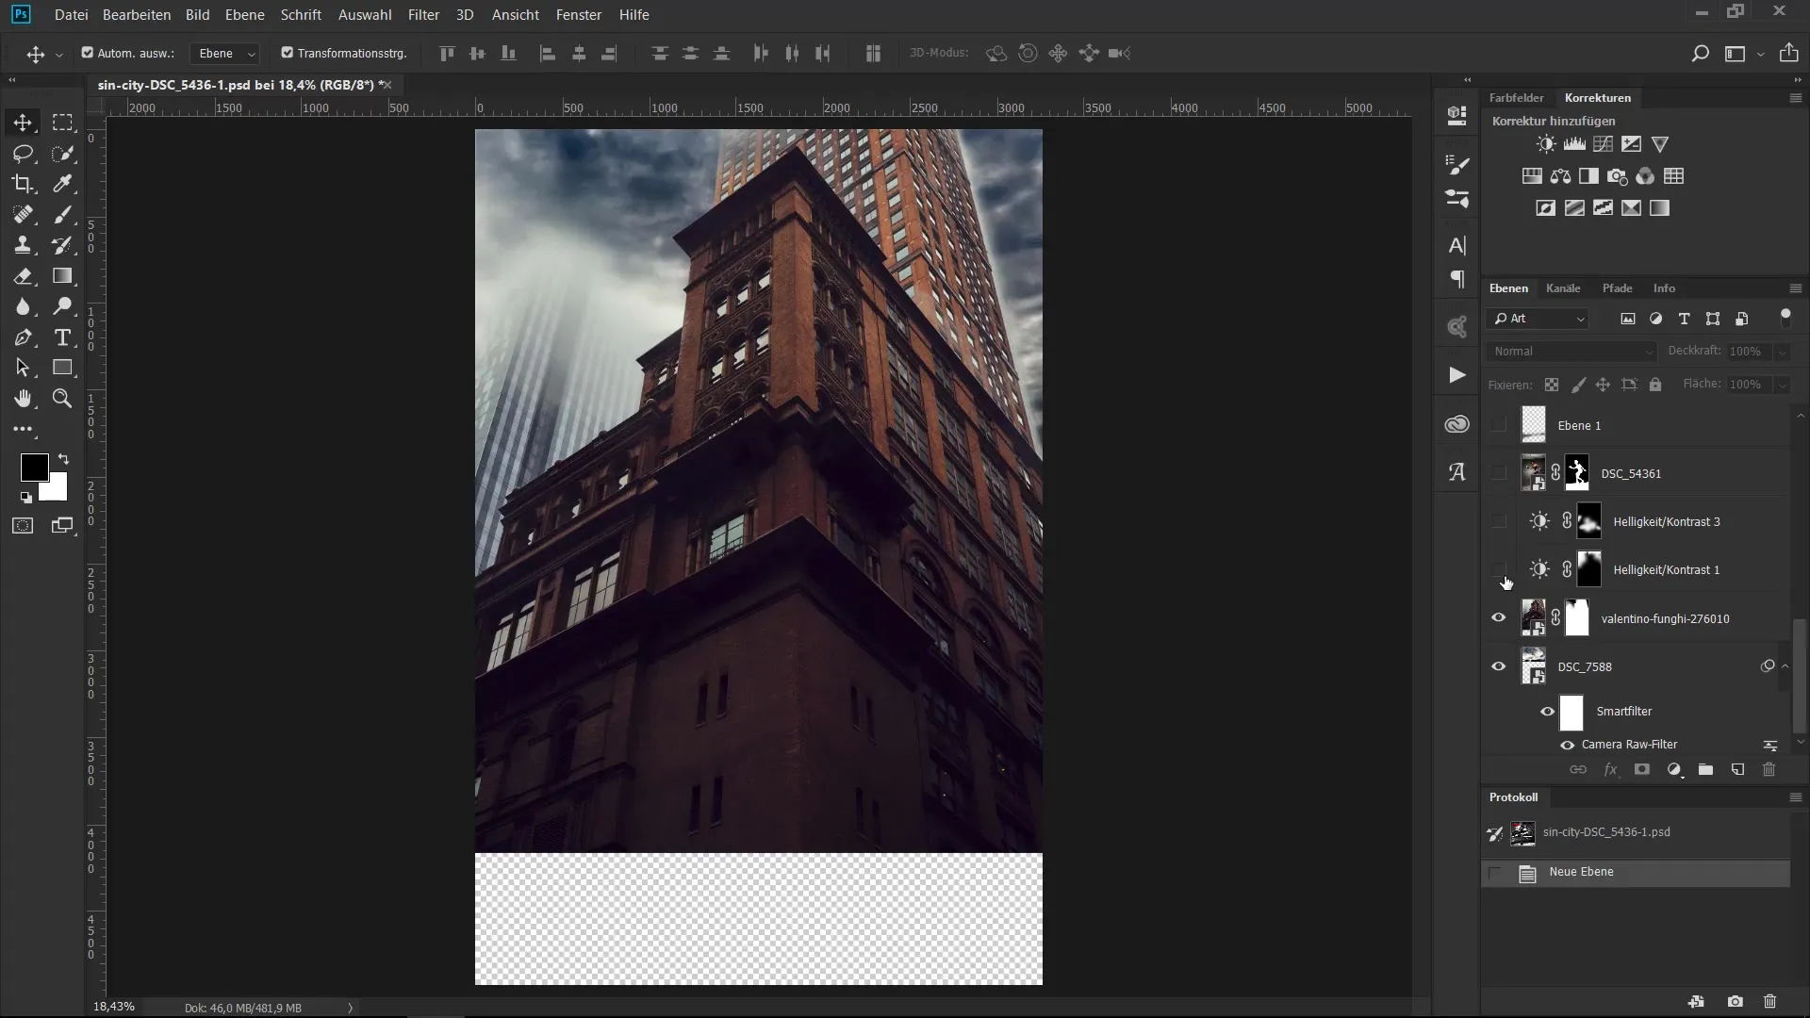Open the Filter menu
Screen dimensions: 1810x1018
coord(423,15)
